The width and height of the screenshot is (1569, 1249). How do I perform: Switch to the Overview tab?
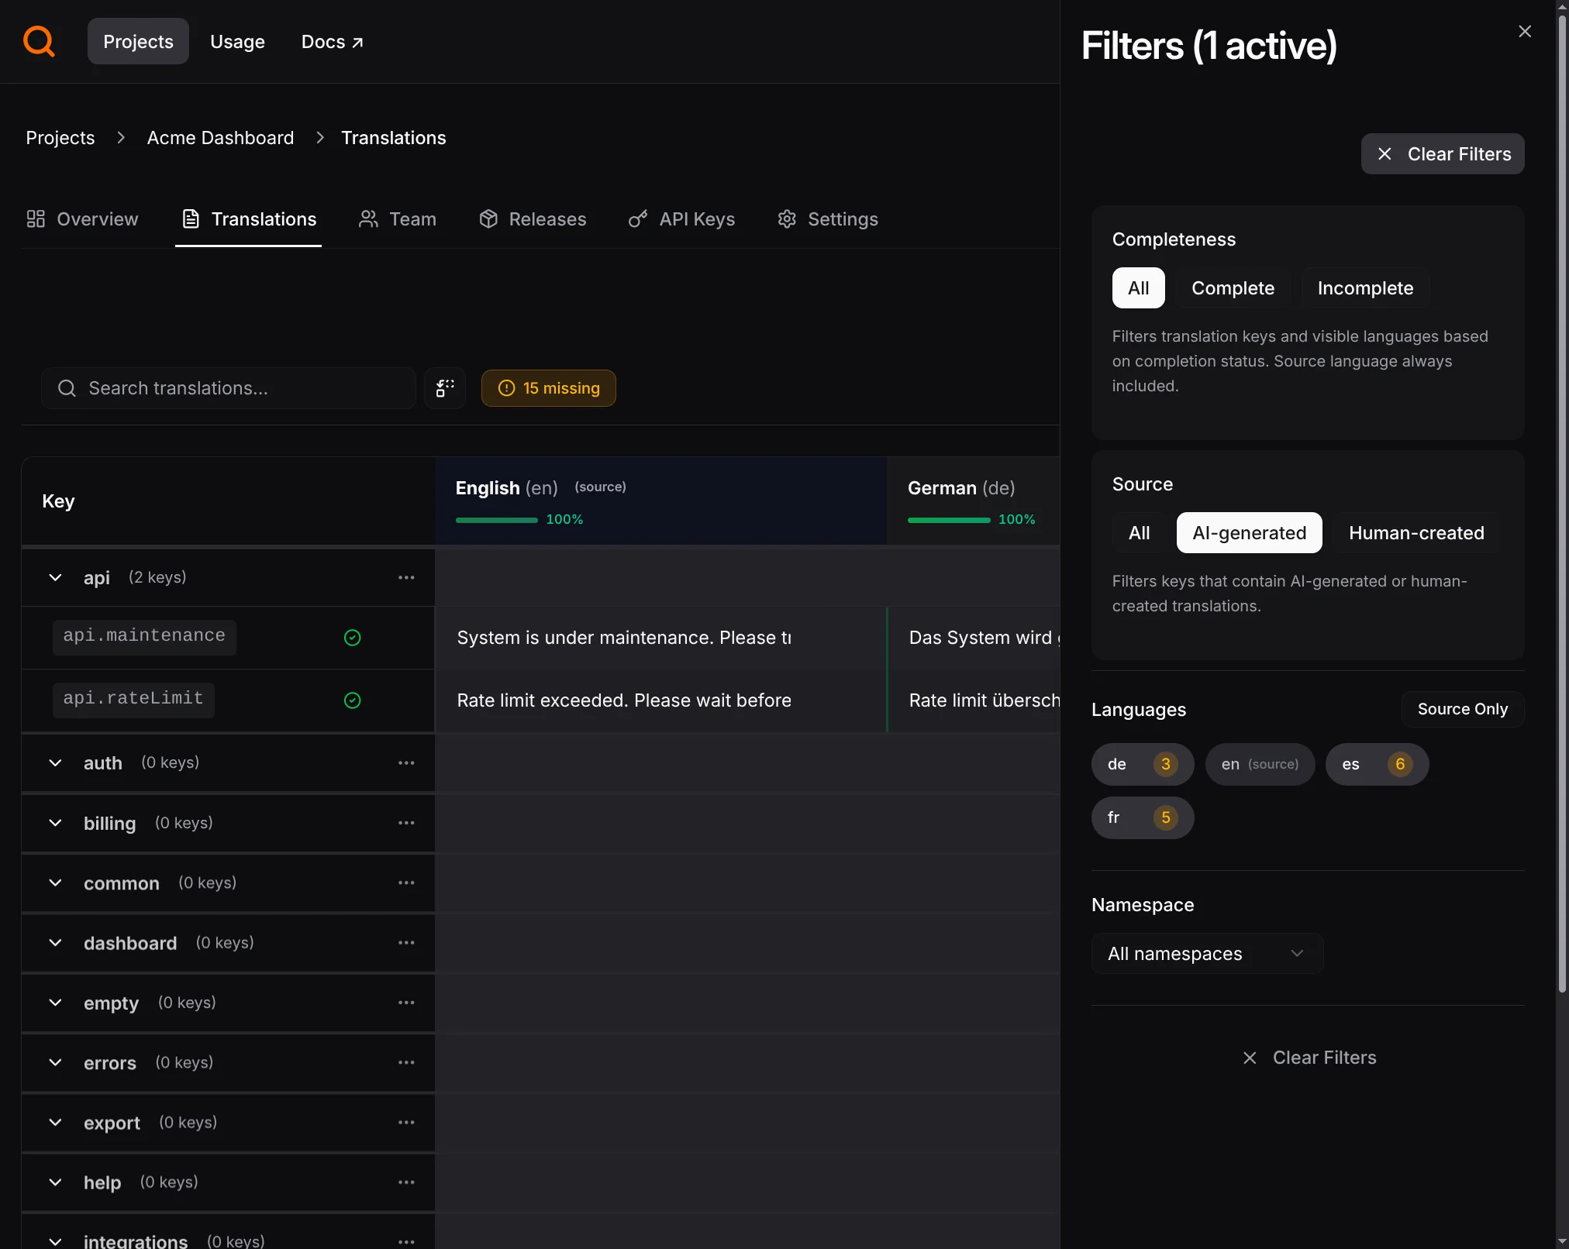[x=81, y=219]
